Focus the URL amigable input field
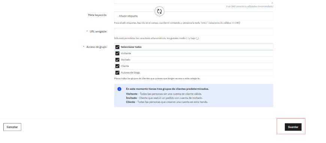This screenshot has height=143, width=326. pyautogui.click(x=194, y=32)
